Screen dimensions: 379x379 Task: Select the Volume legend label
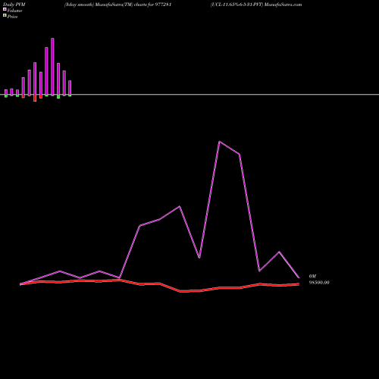click(14, 11)
